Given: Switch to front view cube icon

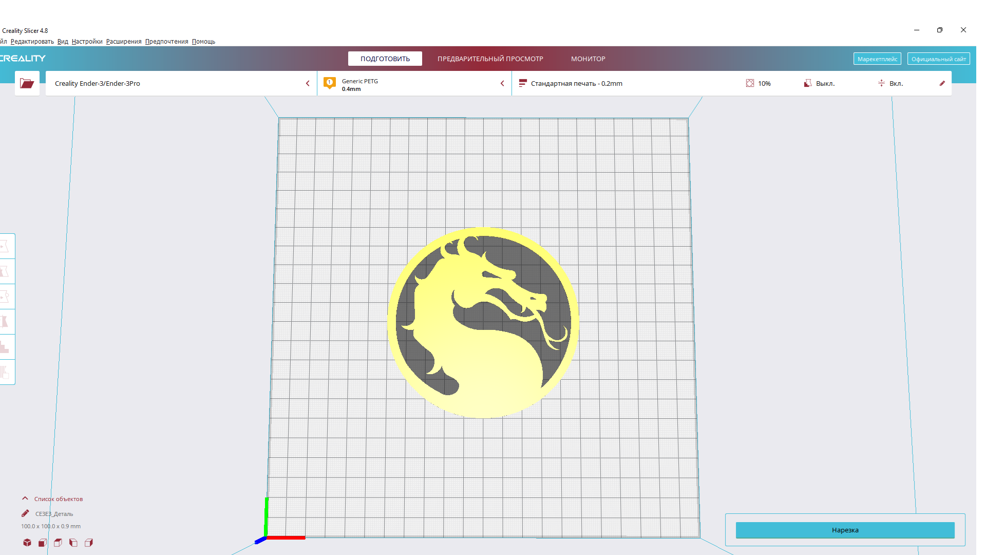Looking at the screenshot, I should tap(43, 543).
